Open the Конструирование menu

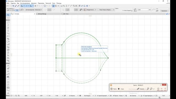(25, 3)
